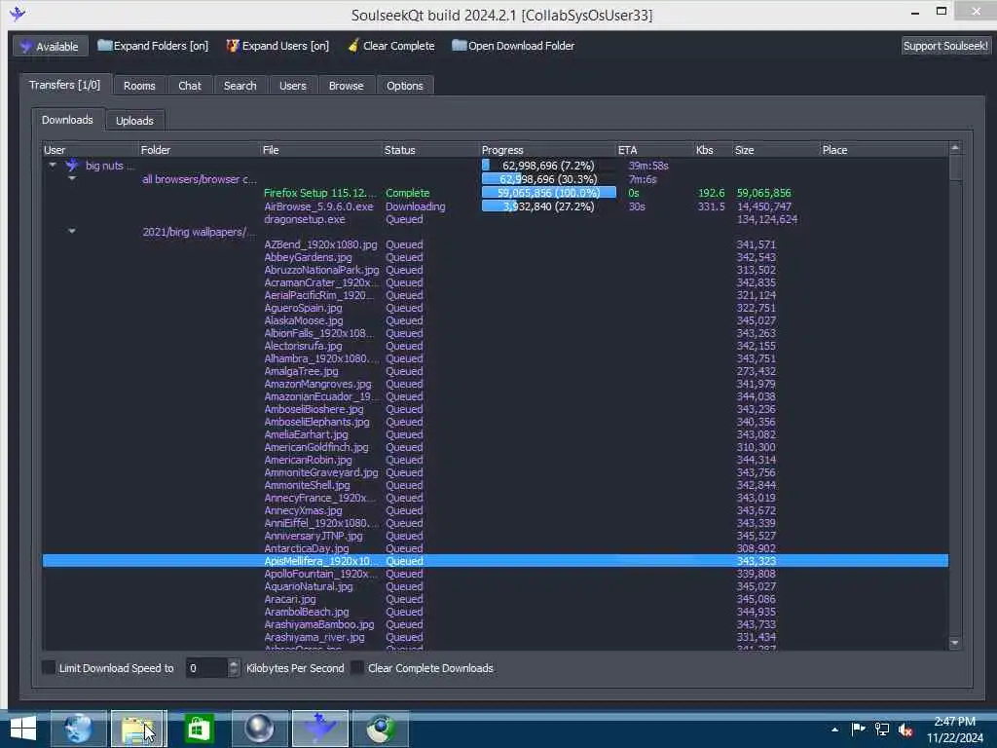This screenshot has height=748, width=997.
Task: Click Action Center flag tray icon
Action: click(x=858, y=729)
